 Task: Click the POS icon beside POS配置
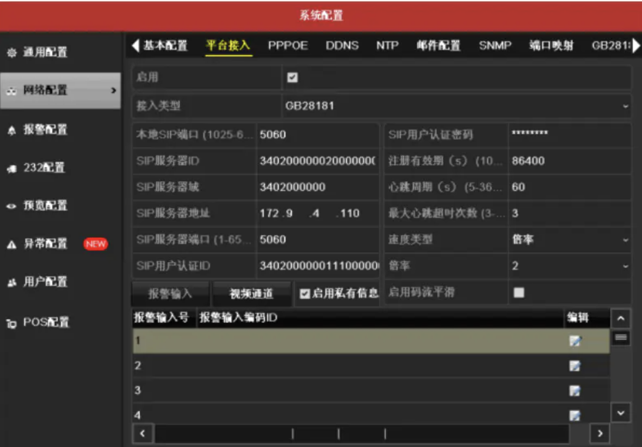11,324
